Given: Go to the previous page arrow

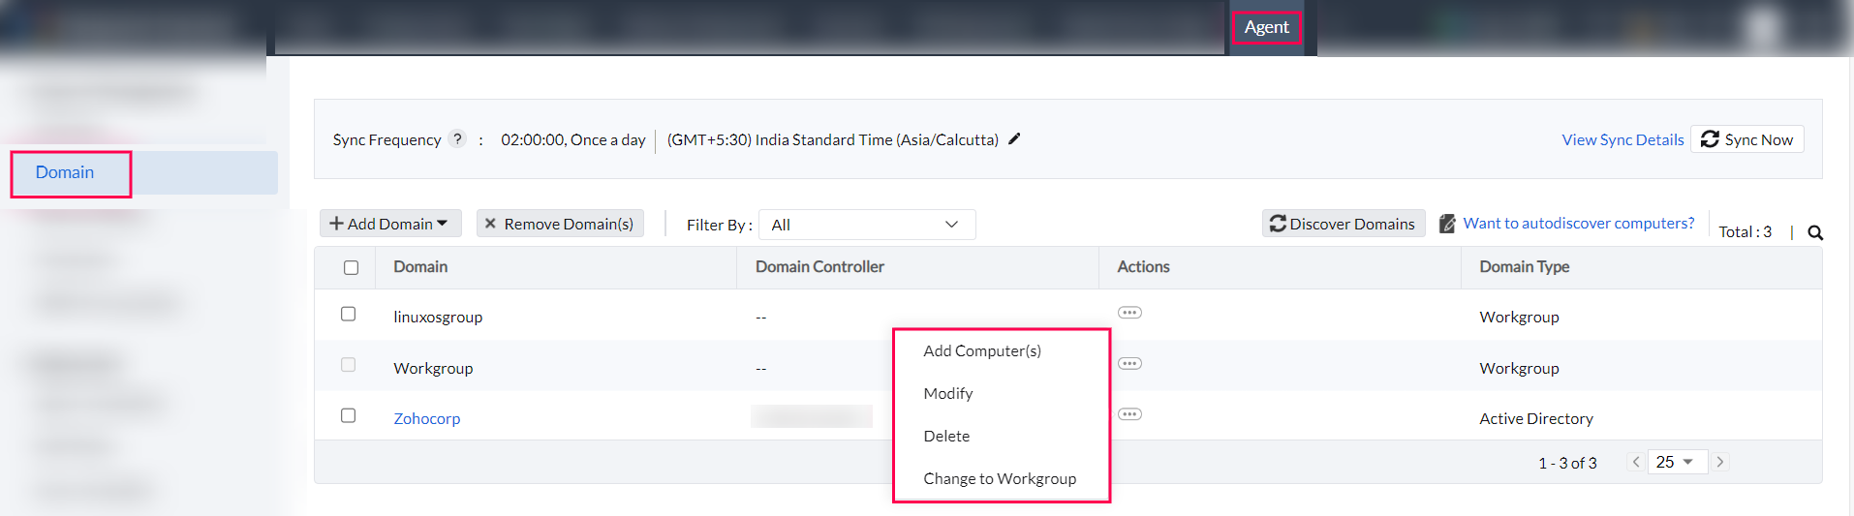Looking at the screenshot, I should 1636,462.
